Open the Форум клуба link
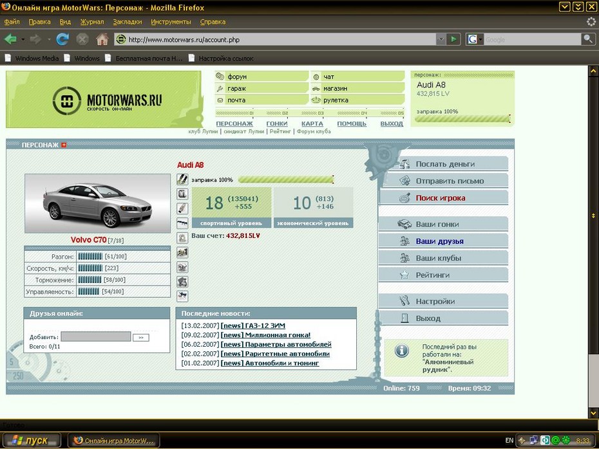The width and height of the screenshot is (599, 449). (314, 131)
